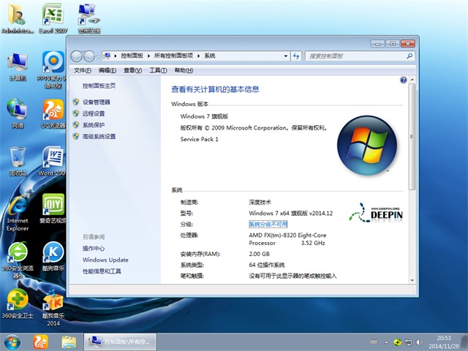
Task: Open the 计算机 desktop icon
Action: click(x=18, y=67)
